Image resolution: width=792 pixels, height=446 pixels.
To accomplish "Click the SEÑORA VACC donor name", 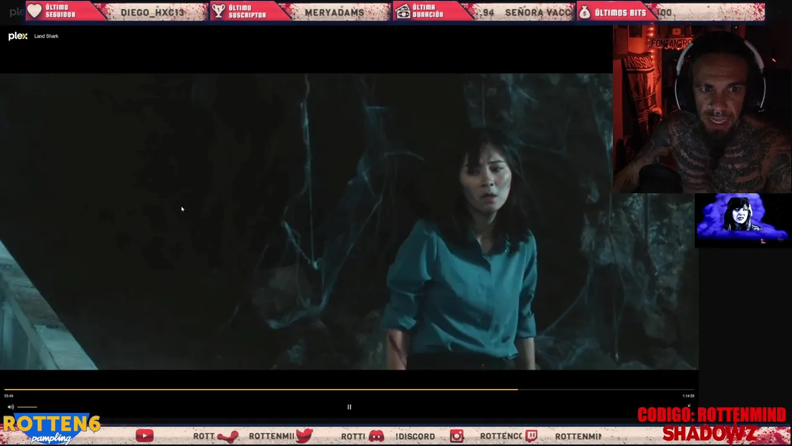I will [x=538, y=12].
